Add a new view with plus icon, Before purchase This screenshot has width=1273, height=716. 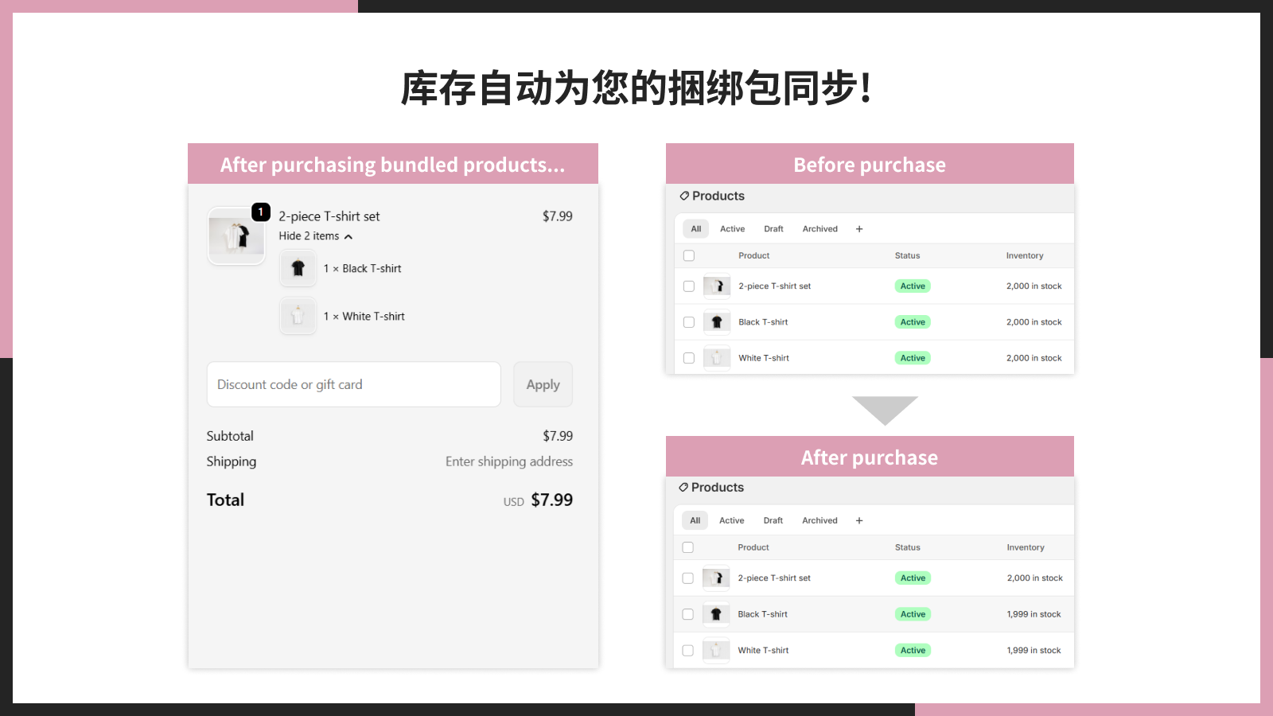(859, 229)
